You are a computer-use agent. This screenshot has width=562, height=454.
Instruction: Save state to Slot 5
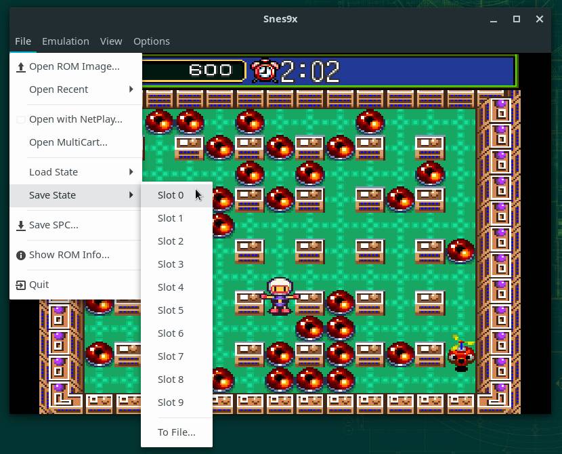click(x=177, y=310)
